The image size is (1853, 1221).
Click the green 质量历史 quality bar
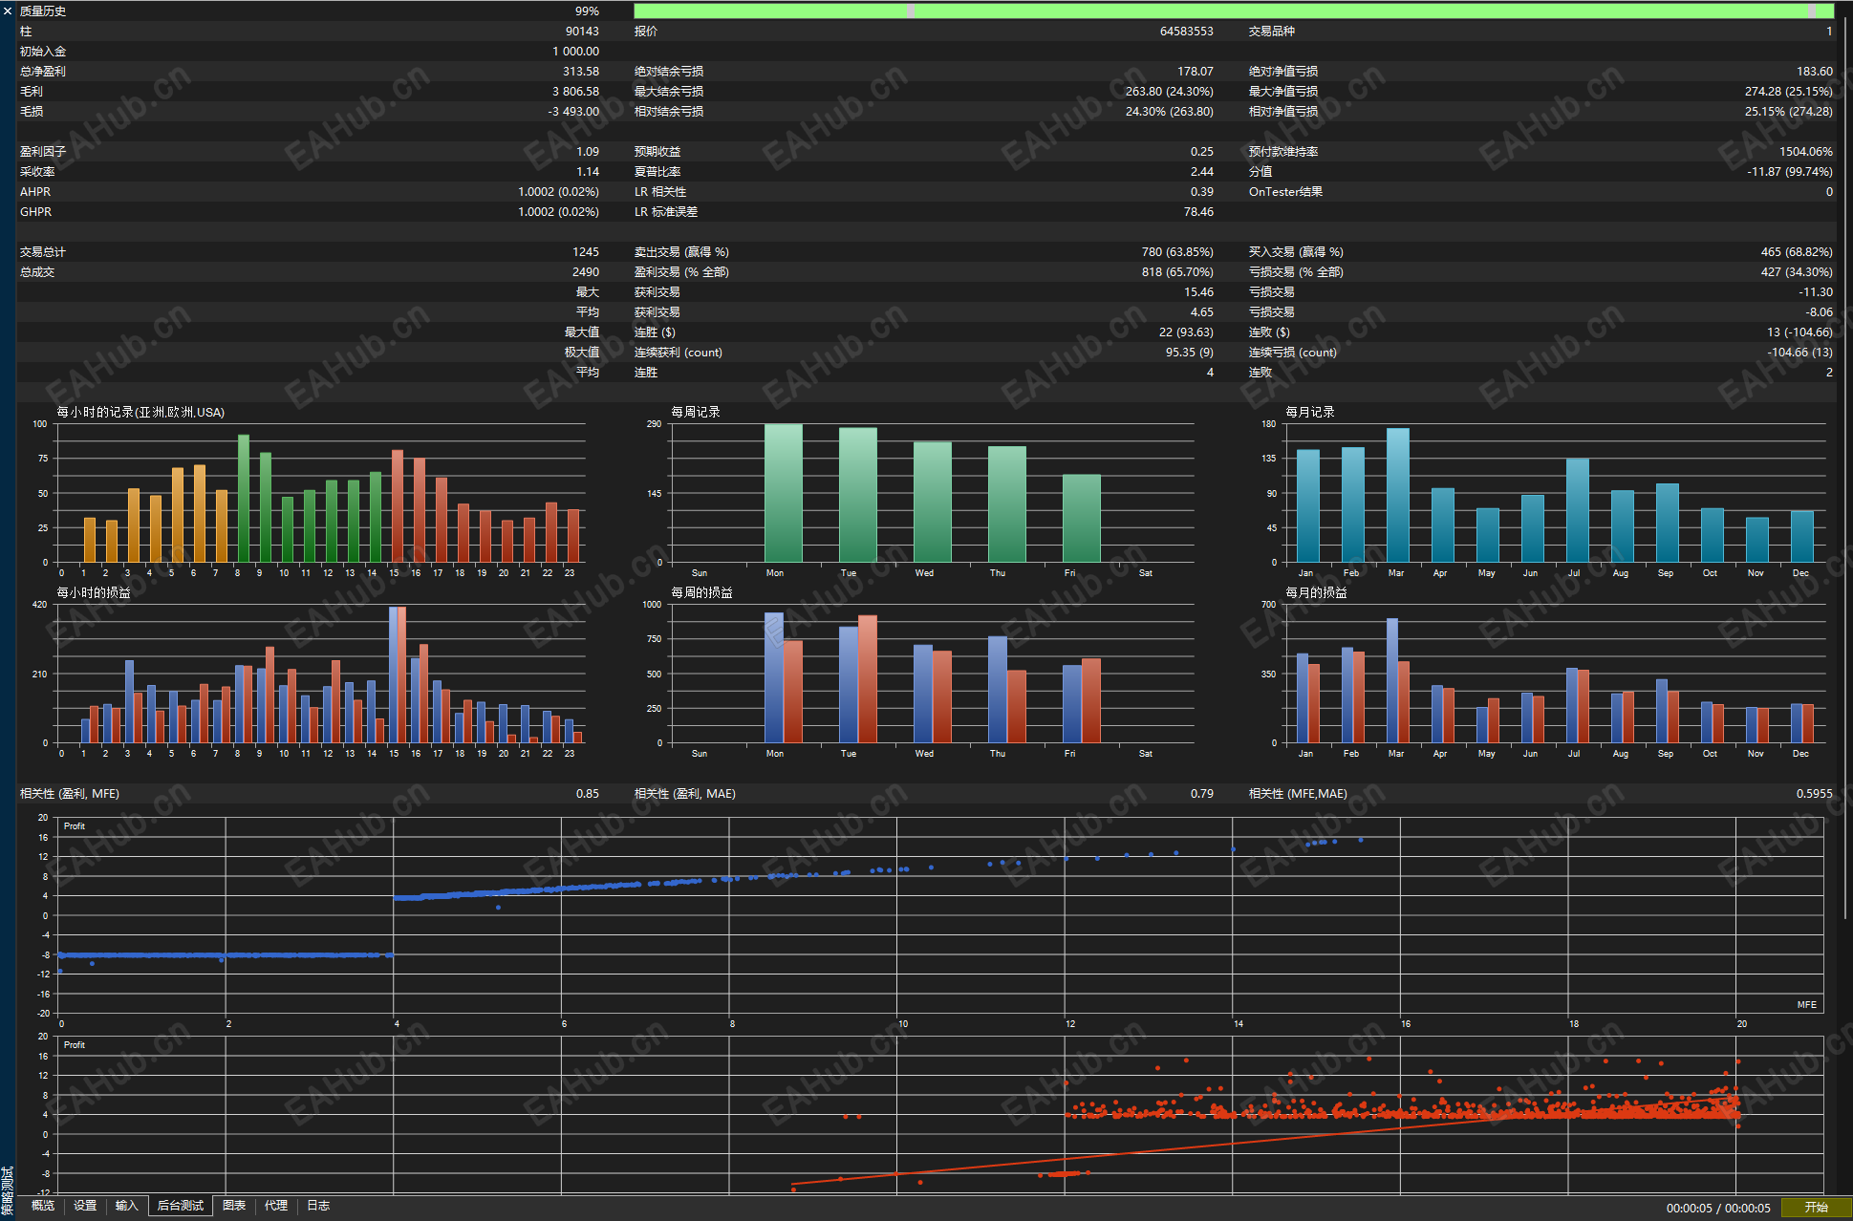[1233, 11]
